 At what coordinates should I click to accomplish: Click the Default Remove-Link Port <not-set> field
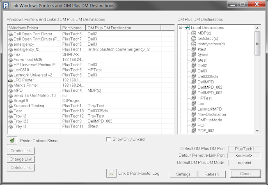point(244,155)
